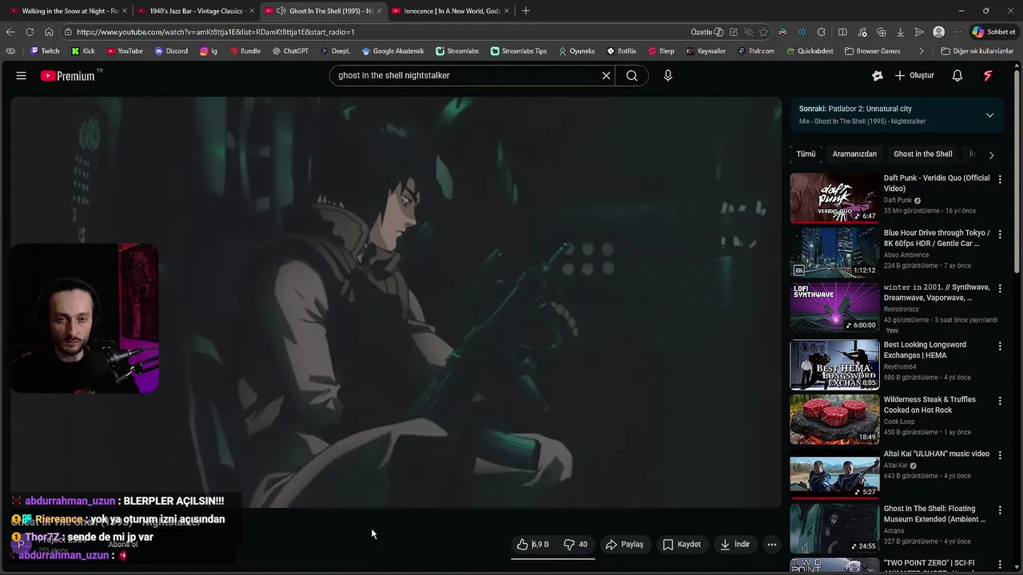Mute the Ghost In The Shell tab audio

pos(281,11)
